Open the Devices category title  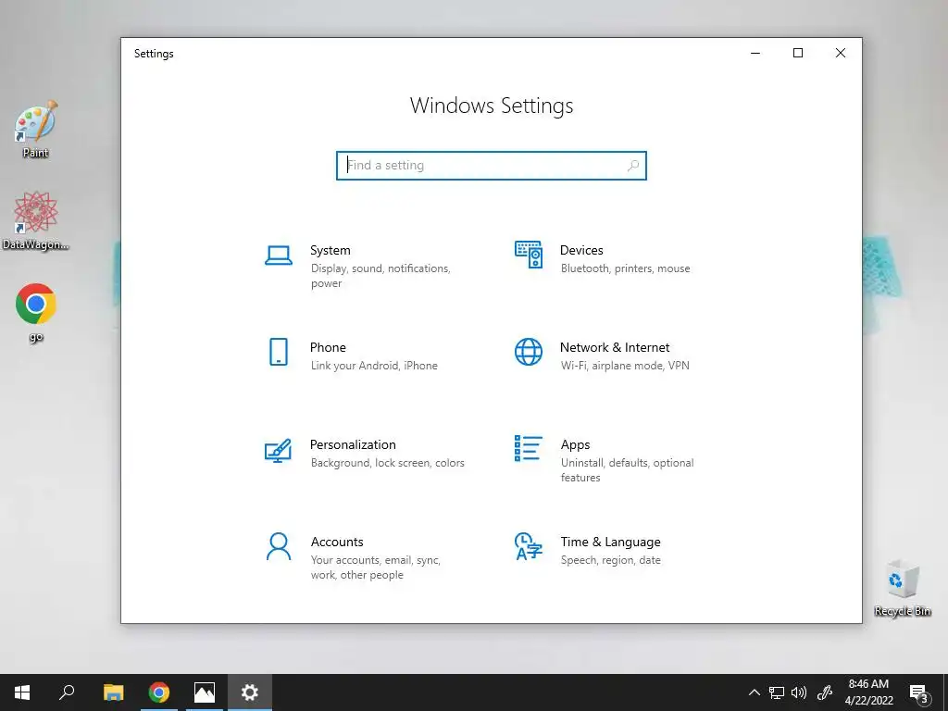[x=581, y=250]
